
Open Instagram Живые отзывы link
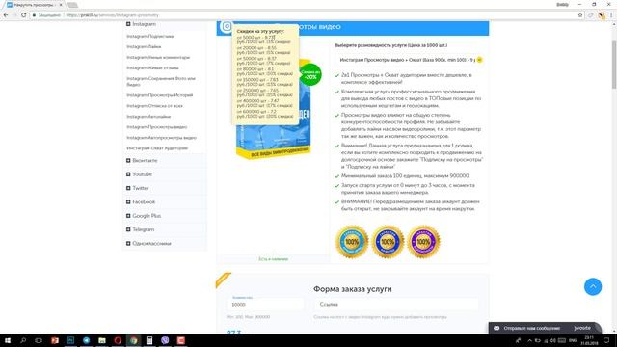(152, 68)
